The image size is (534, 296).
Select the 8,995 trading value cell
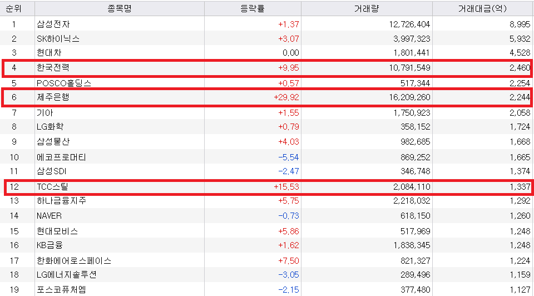tap(520, 24)
